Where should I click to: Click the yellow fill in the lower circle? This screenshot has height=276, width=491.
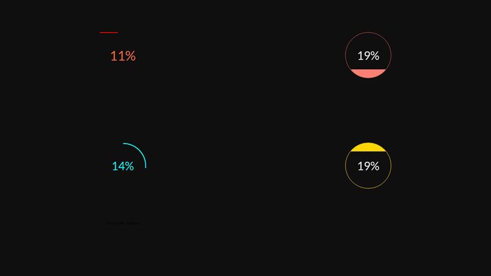point(368,147)
